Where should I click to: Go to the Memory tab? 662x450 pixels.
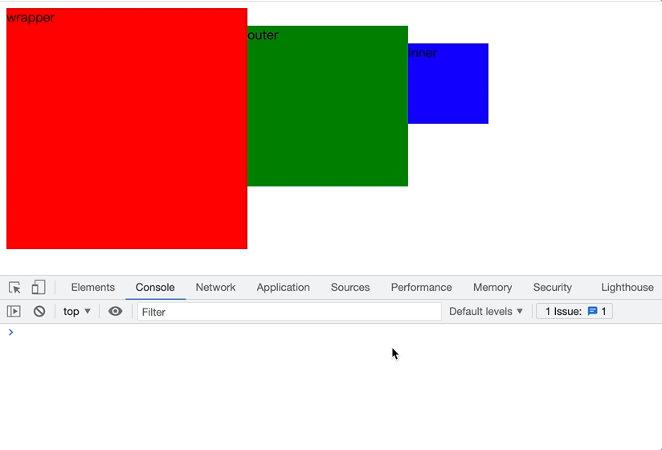click(492, 288)
